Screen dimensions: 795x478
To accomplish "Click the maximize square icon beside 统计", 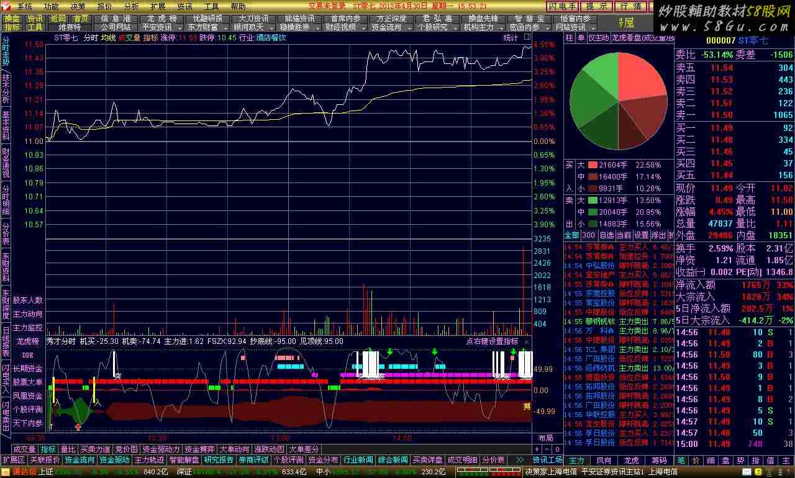I will (x=527, y=37).
